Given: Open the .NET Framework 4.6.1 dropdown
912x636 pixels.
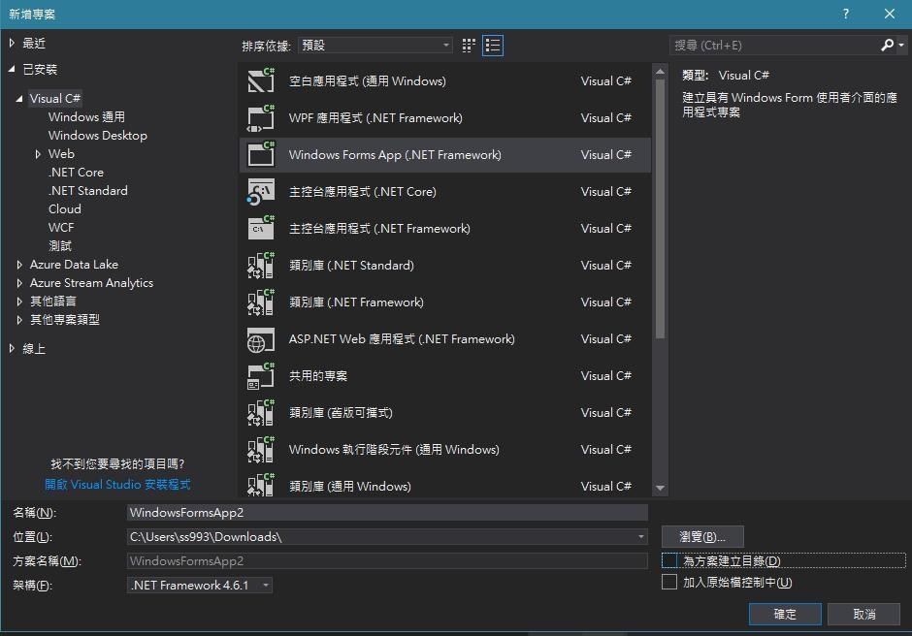Looking at the screenshot, I should (200, 586).
